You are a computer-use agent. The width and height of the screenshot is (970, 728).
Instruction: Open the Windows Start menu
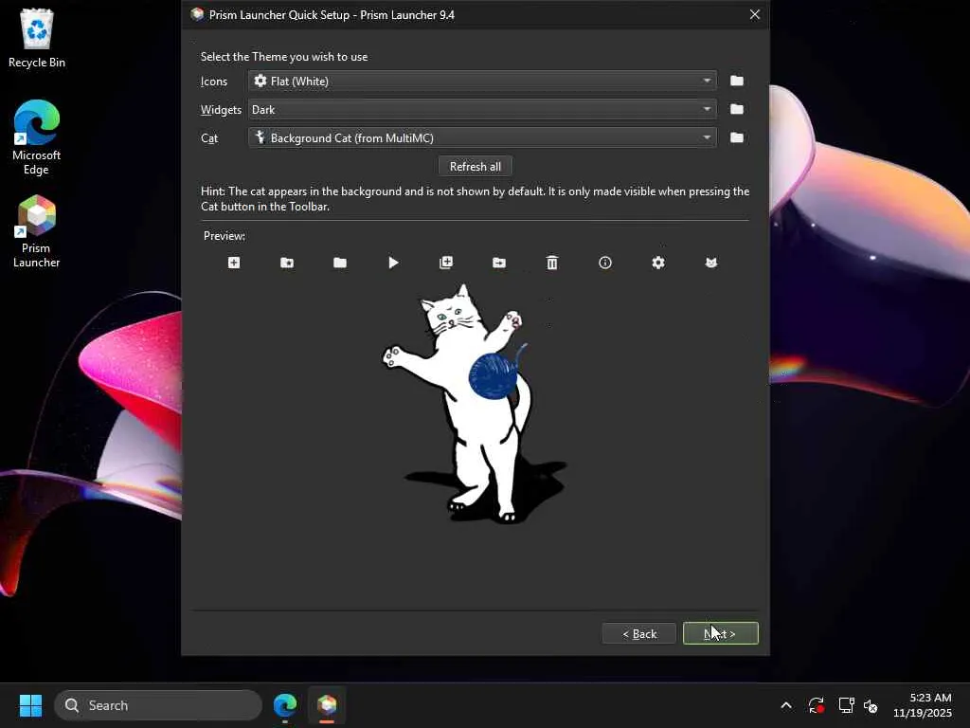[30, 705]
